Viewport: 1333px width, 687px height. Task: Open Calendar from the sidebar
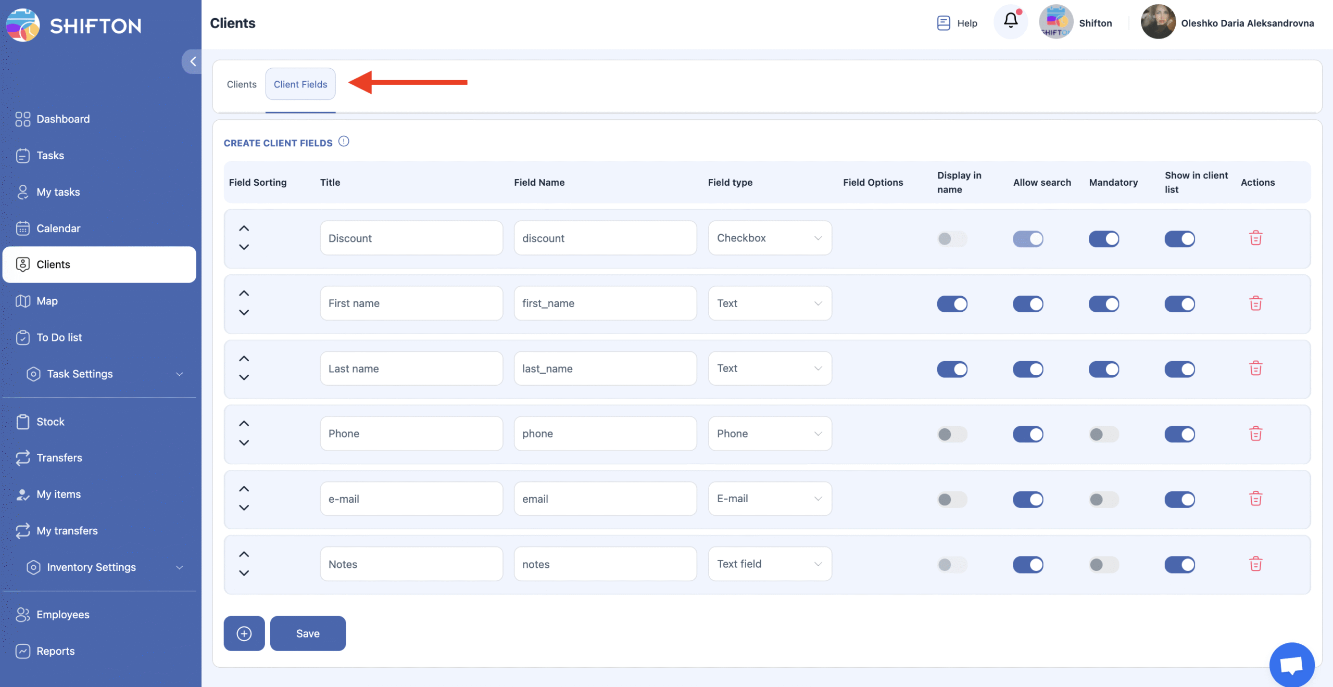point(58,228)
